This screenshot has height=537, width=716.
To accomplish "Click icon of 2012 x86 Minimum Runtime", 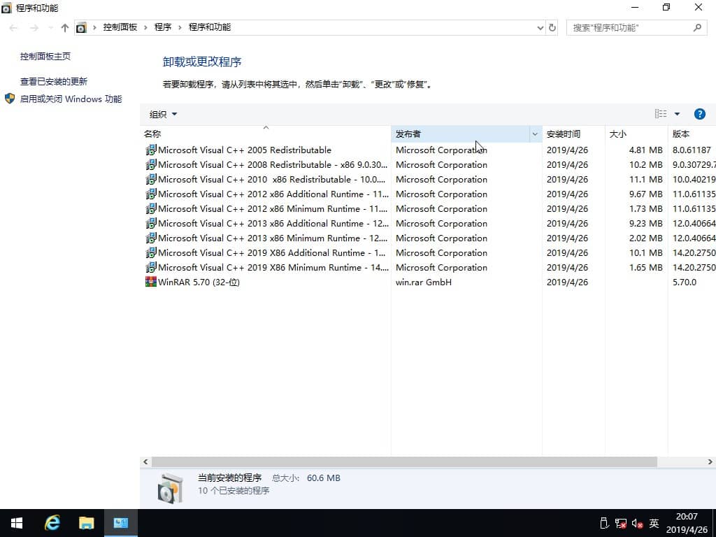I will pyautogui.click(x=151, y=208).
